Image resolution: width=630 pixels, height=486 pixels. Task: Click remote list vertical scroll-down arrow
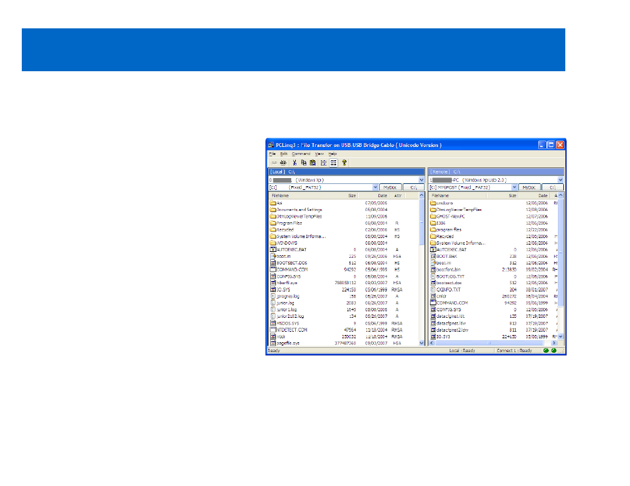click(561, 337)
